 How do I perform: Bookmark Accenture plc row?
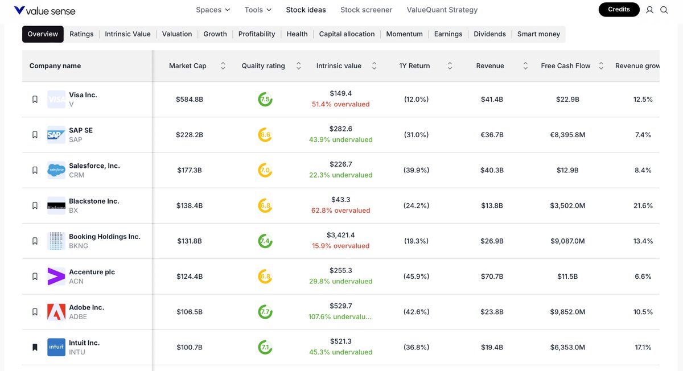click(35, 277)
